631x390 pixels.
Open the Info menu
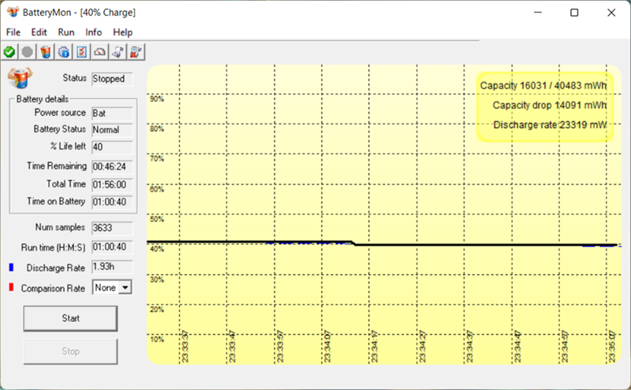(x=94, y=32)
